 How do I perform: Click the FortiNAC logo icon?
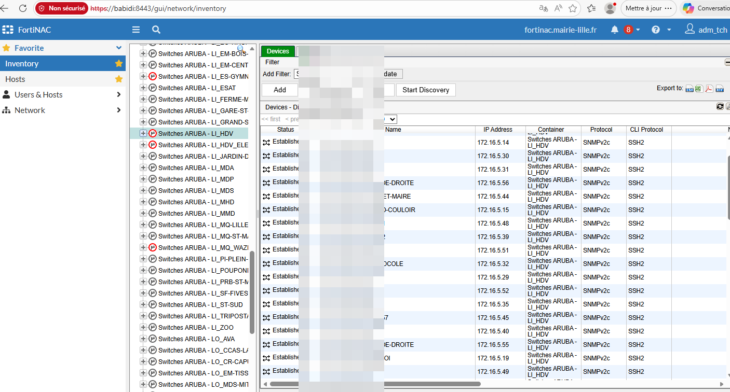[8, 30]
